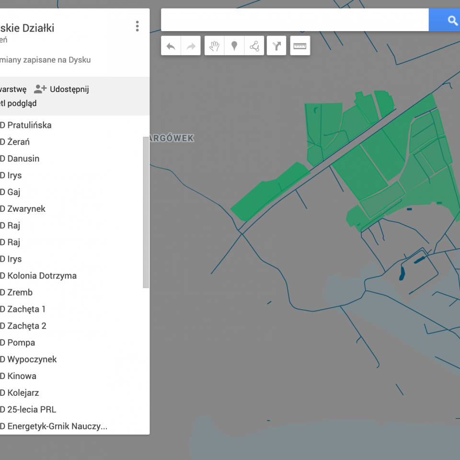Click inside the map search field
The image size is (460, 460).
[294, 20]
